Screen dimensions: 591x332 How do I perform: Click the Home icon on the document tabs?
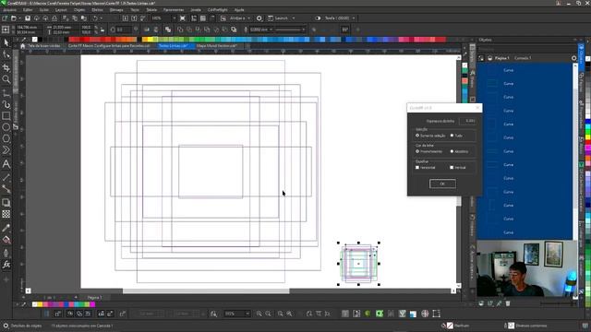tap(22, 46)
